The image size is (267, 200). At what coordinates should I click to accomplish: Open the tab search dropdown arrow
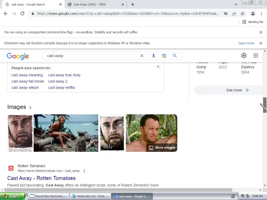pyautogui.click(x=236, y=4)
